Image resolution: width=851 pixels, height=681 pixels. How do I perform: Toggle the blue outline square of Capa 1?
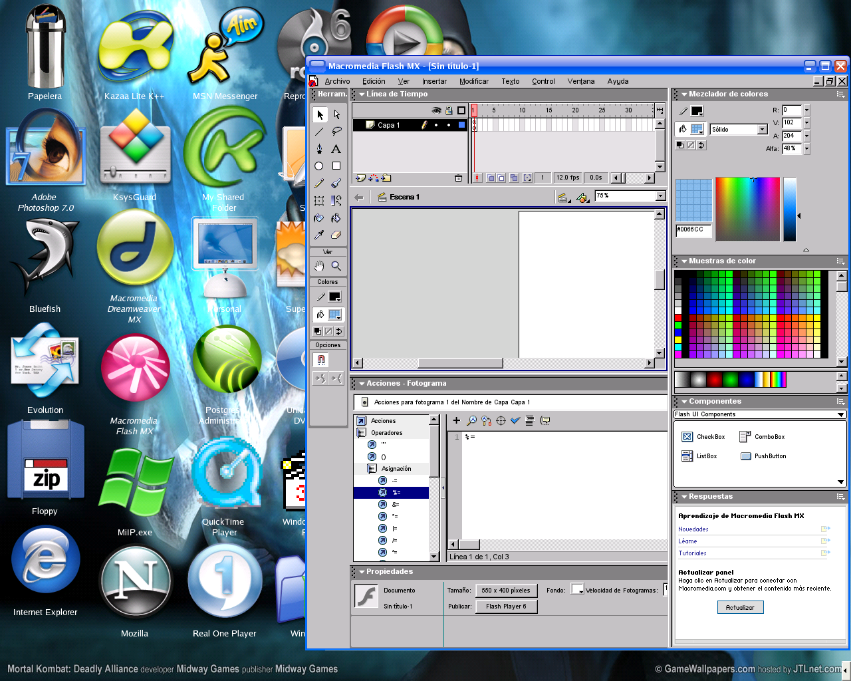pos(461,125)
